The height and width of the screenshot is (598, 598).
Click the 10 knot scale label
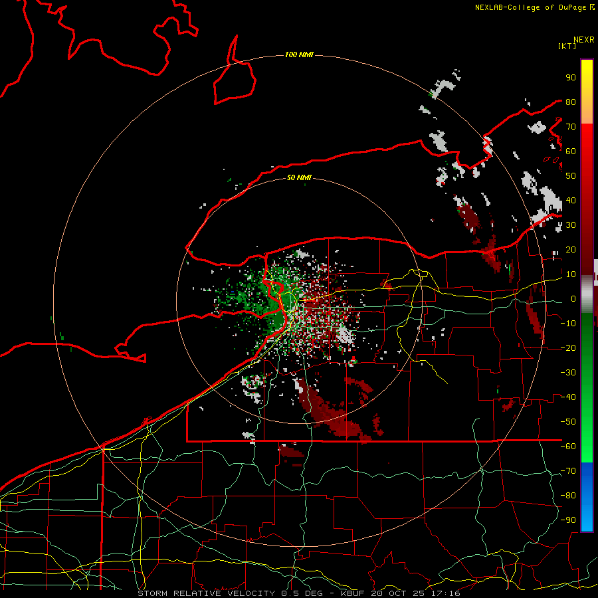tap(571, 274)
